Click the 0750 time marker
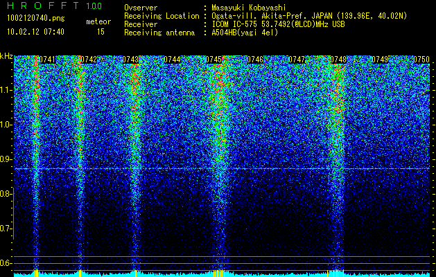Image resolution: width=436 pixels, height=277 pixels. (421, 60)
